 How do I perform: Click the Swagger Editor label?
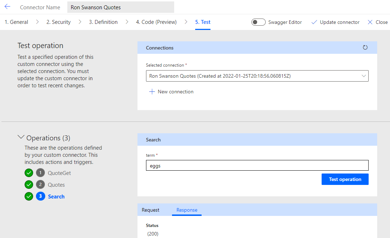(x=285, y=22)
